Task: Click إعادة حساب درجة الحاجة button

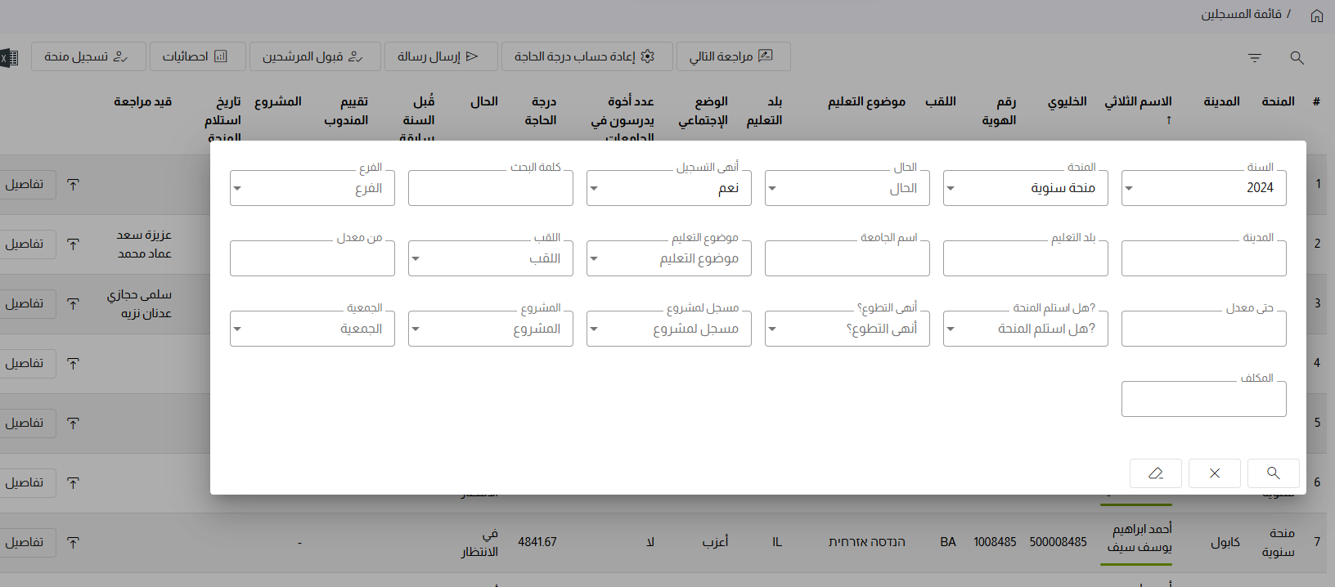Action: coord(587,56)
